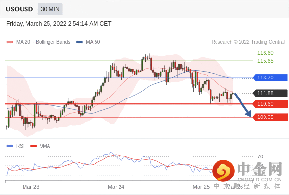The height and width of the screenshot is (195, 289).
Task: Toggle the MA 50 legend label
Action: click(x=93, y=42)
